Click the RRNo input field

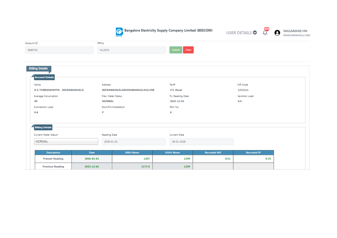pos(131,50)
